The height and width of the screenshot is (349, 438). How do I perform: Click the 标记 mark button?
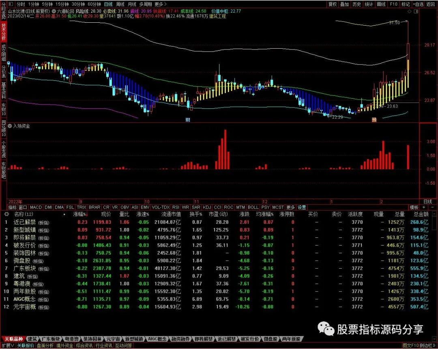[x=406, y=4]
